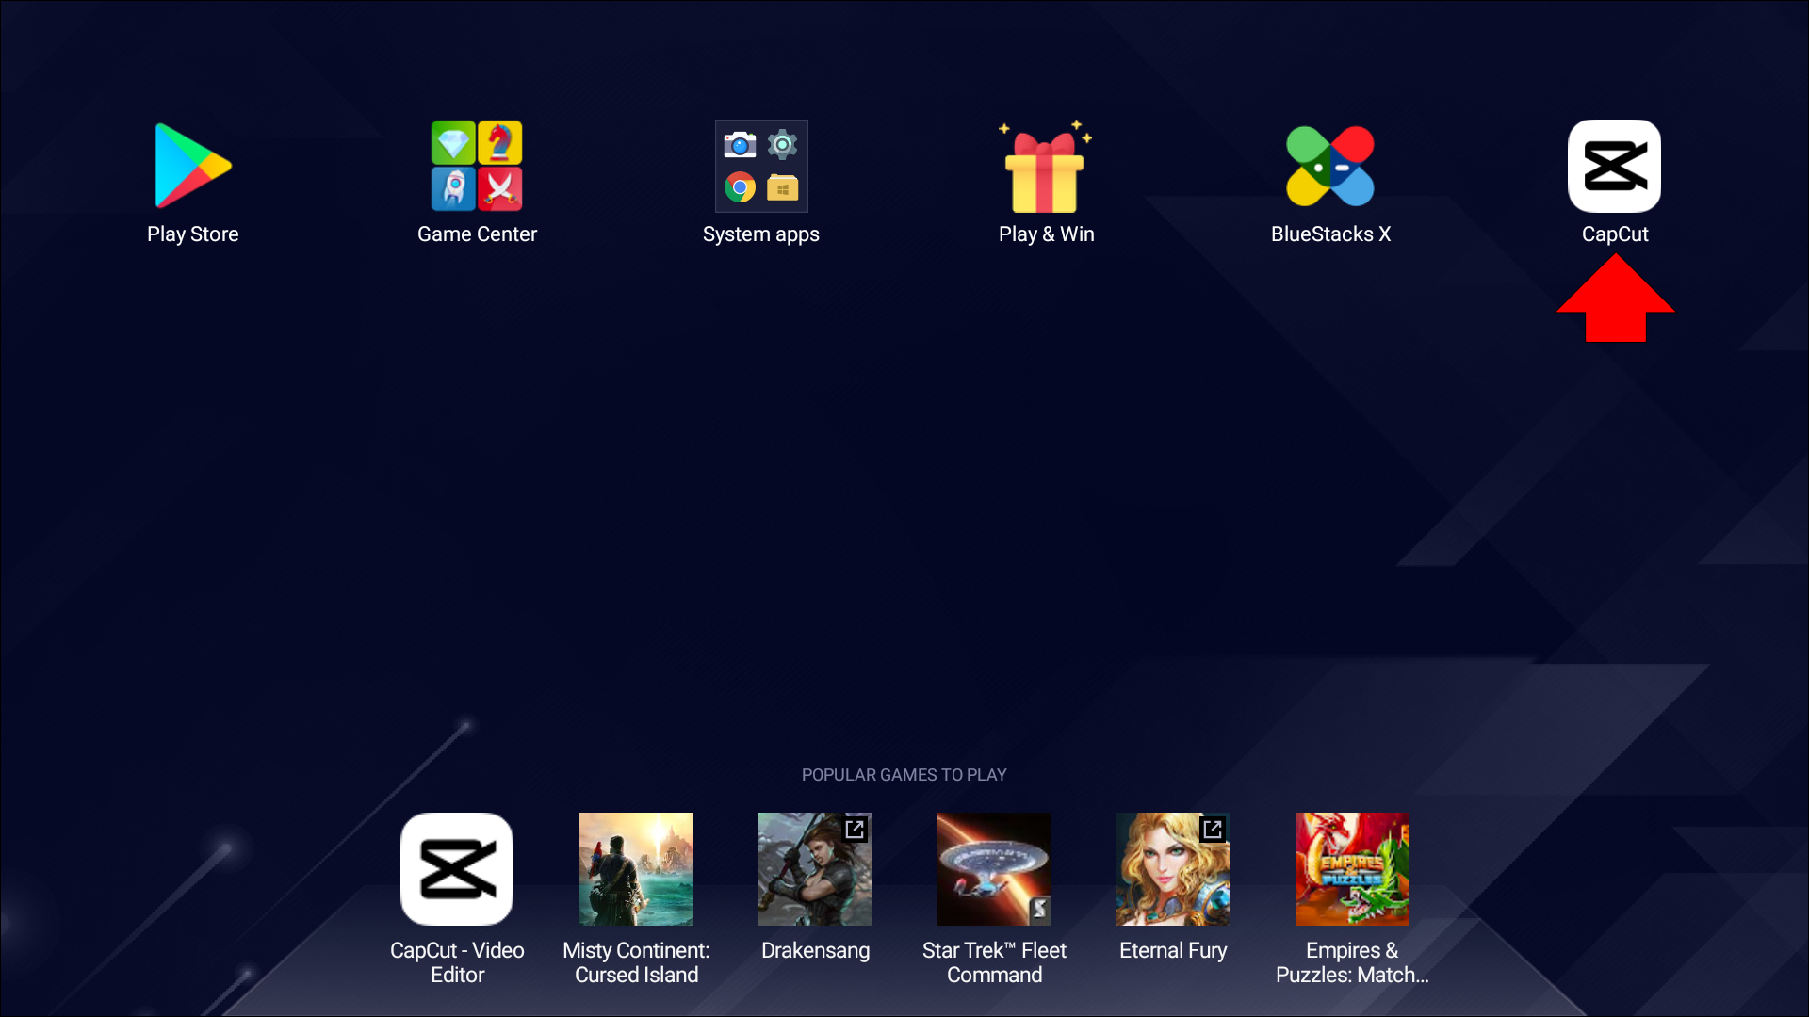Launch the Play & Win gift icon
Viewport: 1809px width, 1017px height.
point(1046,166)
